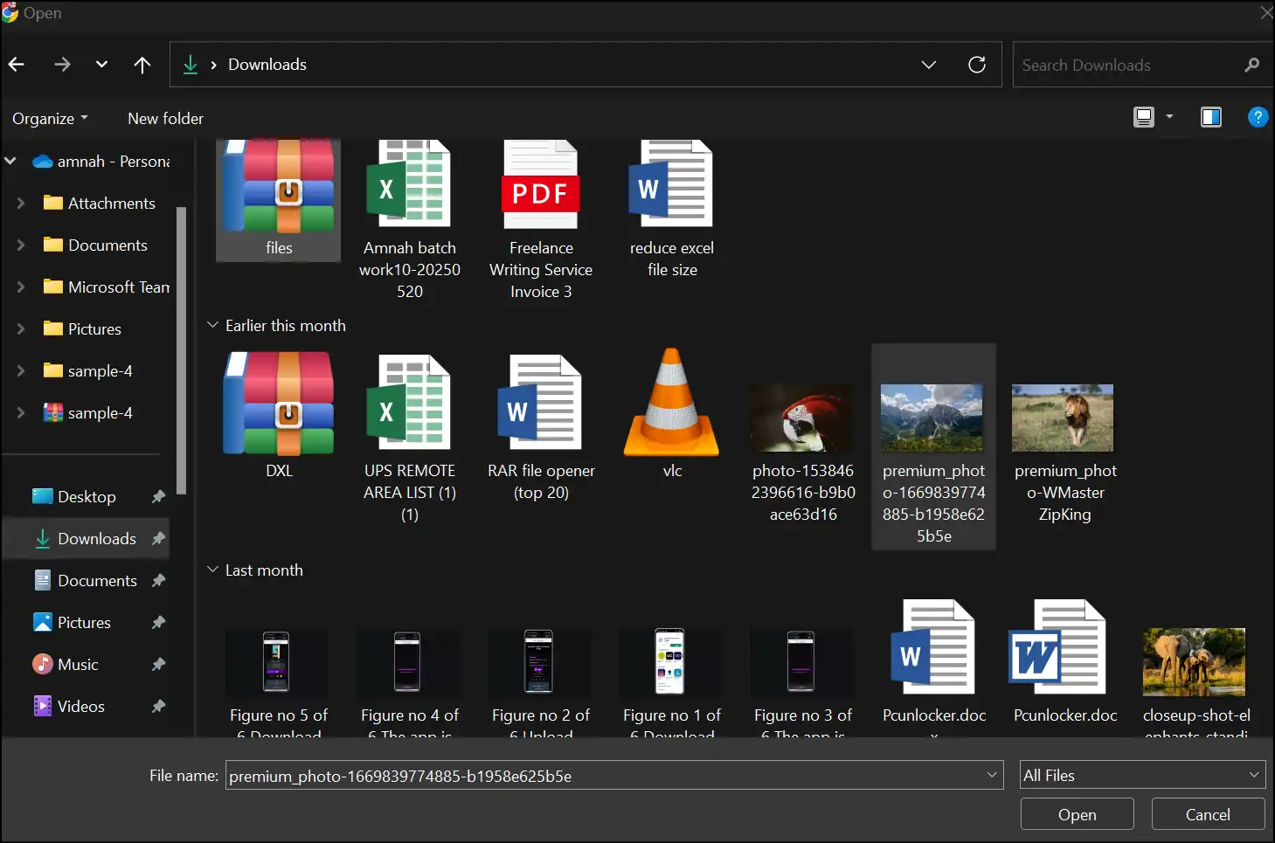Screen dimensions: 1275x843
Task: Open view options dropdown arrow
Action: coord(1169,117)
